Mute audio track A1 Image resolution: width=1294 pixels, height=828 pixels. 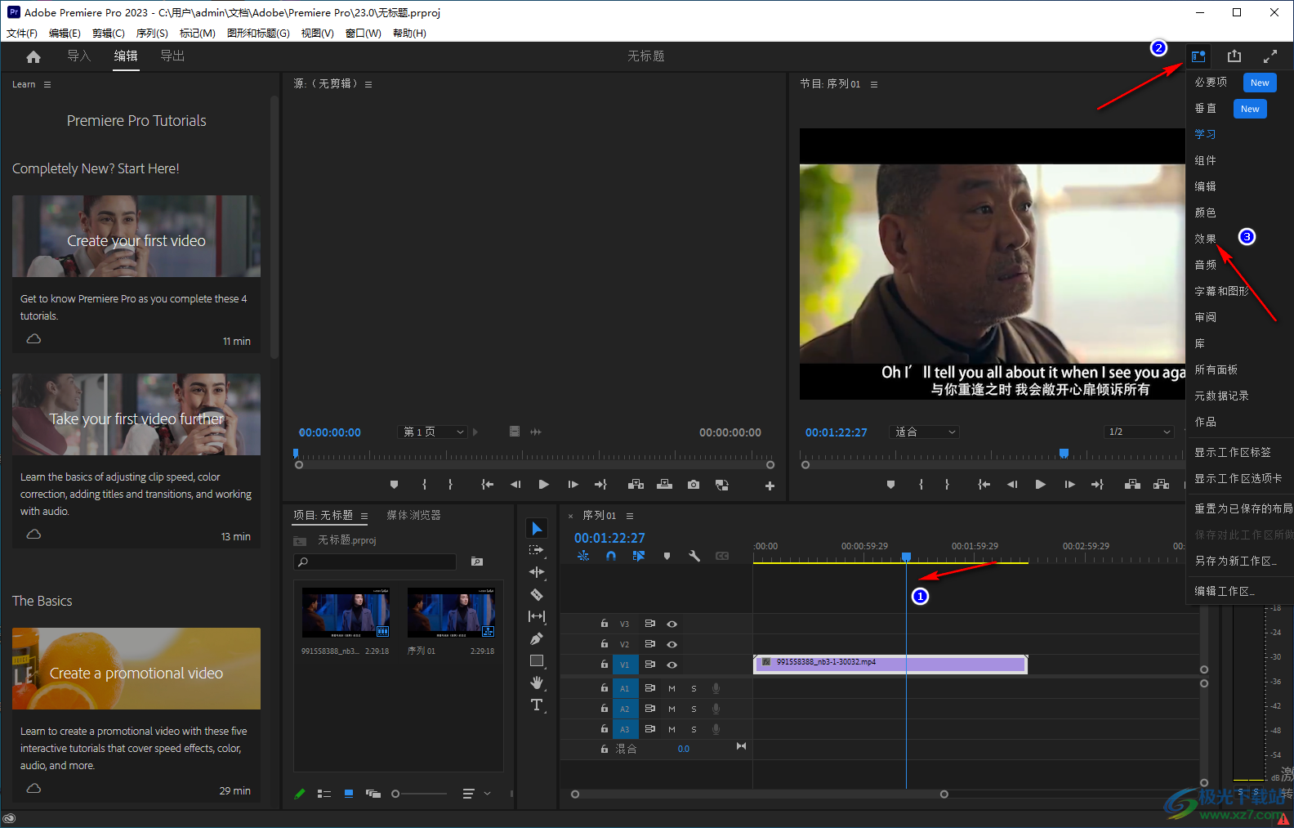(672, 688)
